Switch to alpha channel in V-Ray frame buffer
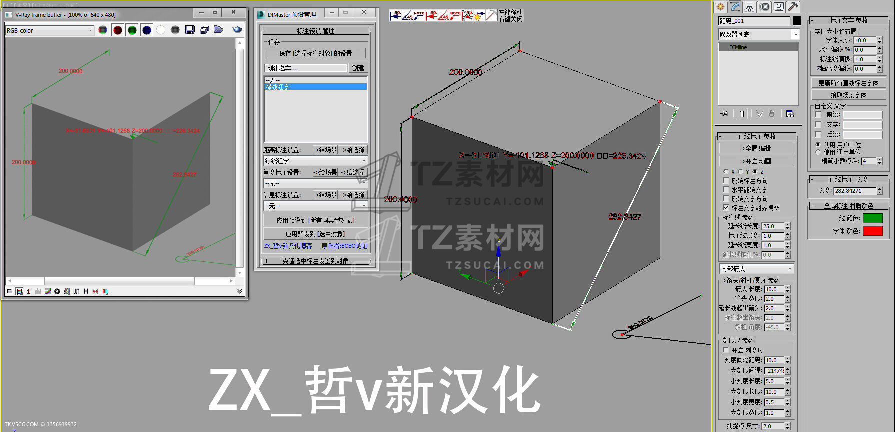The width and height of the screenshot is (895, 432). coord(161,30)
